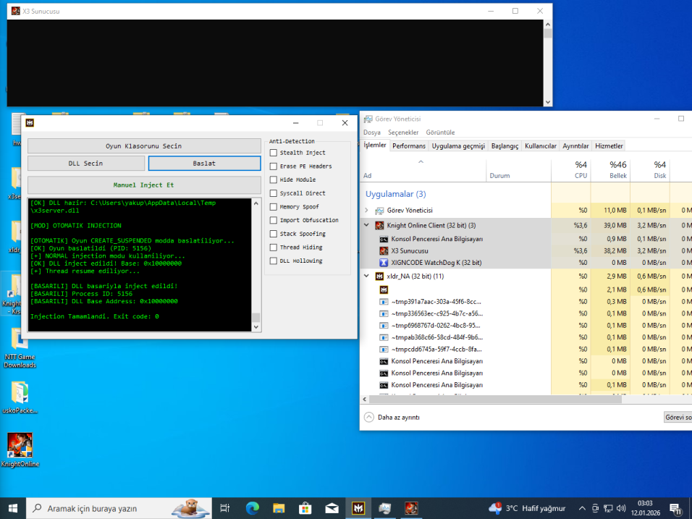Switch to the Başlangıç tab

click(x=505, y=146)
